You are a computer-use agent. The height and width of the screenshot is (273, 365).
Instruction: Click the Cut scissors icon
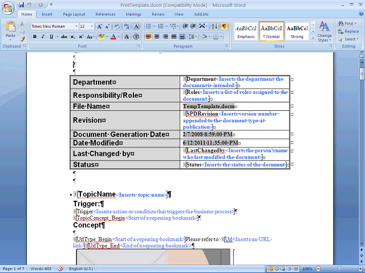pos(22,23)
